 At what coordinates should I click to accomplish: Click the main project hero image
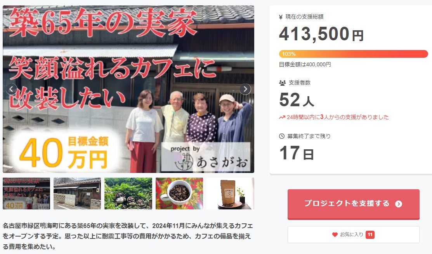pyautogui.click(x=128, y=89)
